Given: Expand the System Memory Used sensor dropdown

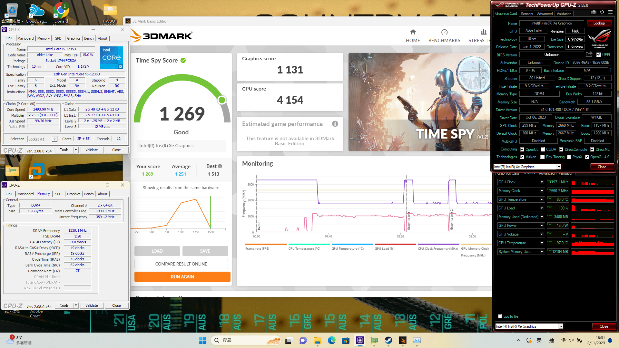Looking at the screenshot, I should [542, 252].
